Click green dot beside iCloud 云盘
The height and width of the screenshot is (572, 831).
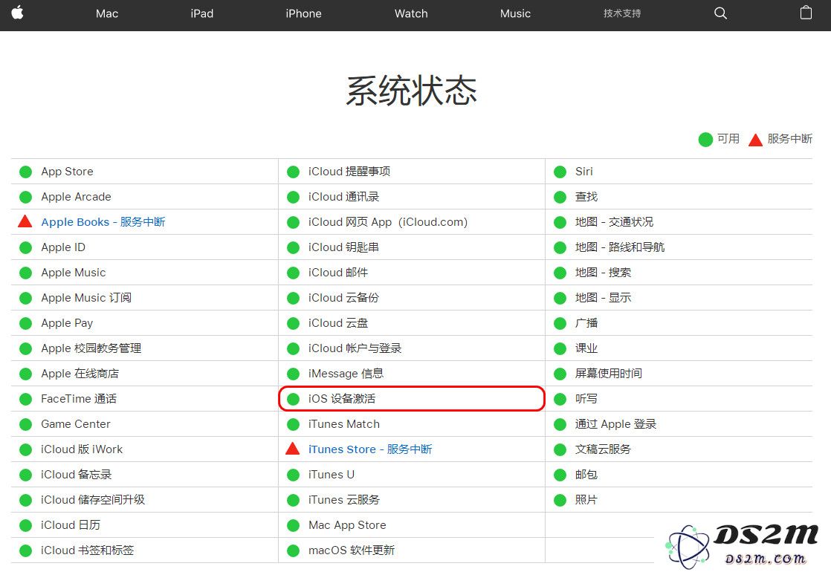293,323
